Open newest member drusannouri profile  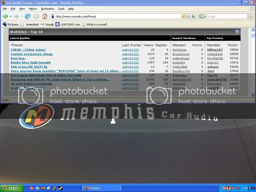tap(181, 54)
